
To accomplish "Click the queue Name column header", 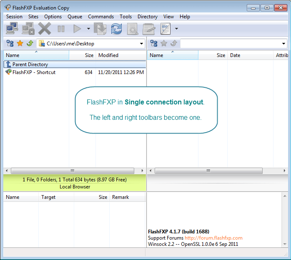I will 21,197.
